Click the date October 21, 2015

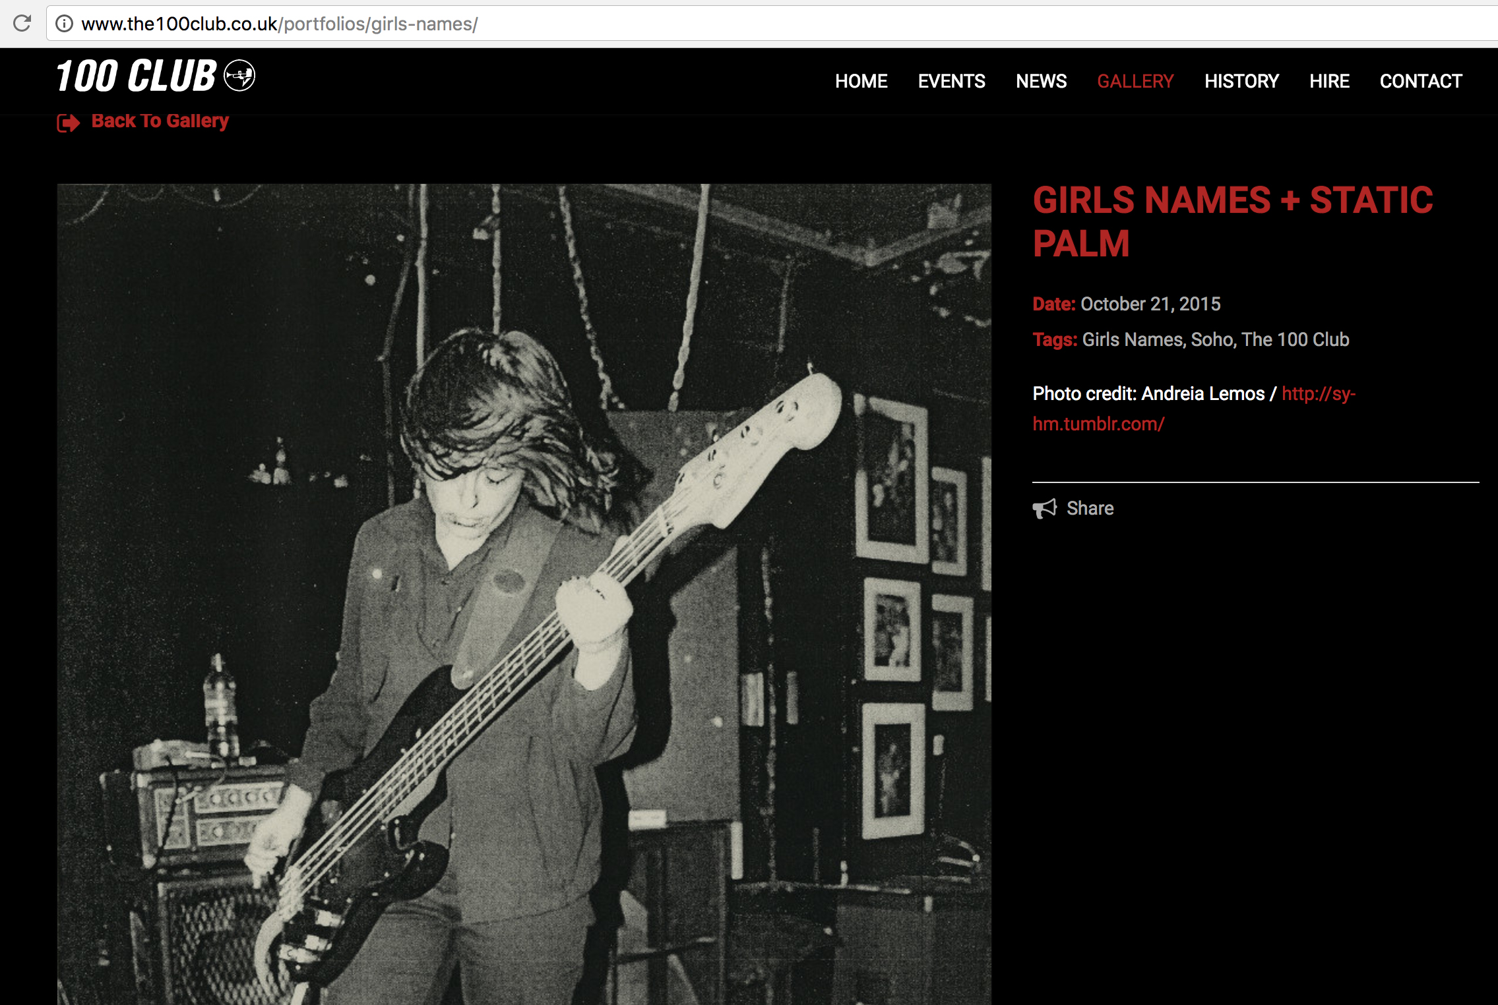(1150, 304)
